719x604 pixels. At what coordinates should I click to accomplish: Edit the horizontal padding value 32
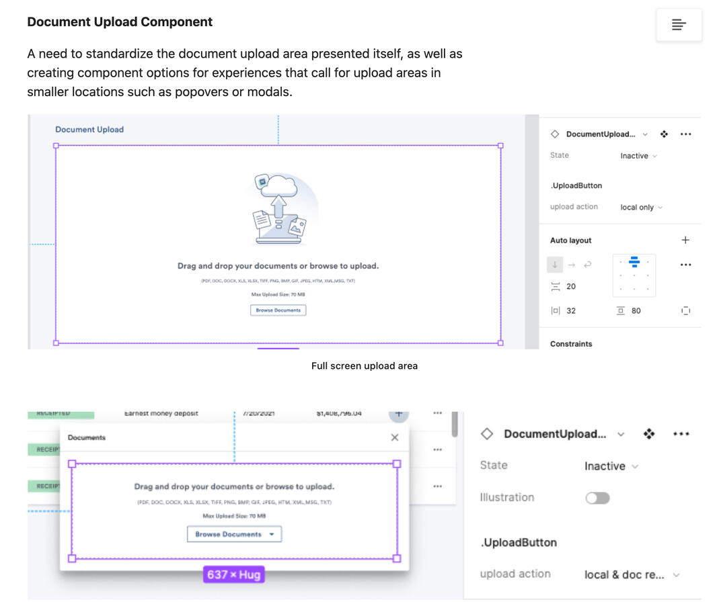pyautogui.click(x=571, y=311)
